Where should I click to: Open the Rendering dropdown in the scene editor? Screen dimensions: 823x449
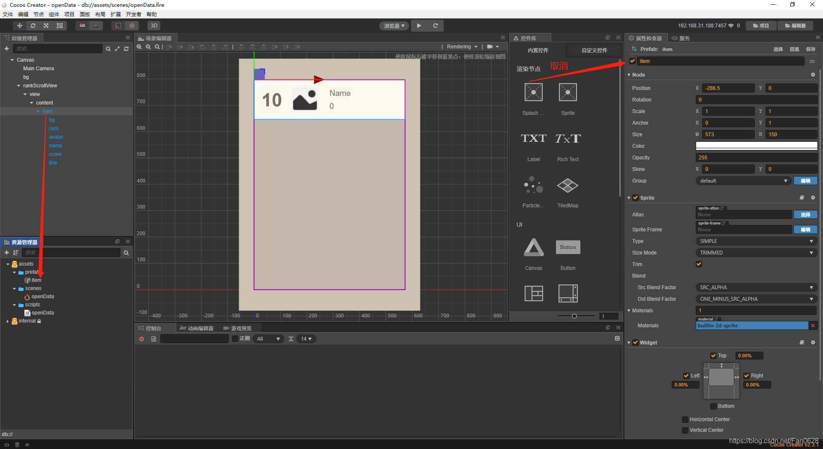tap(462, 47)
